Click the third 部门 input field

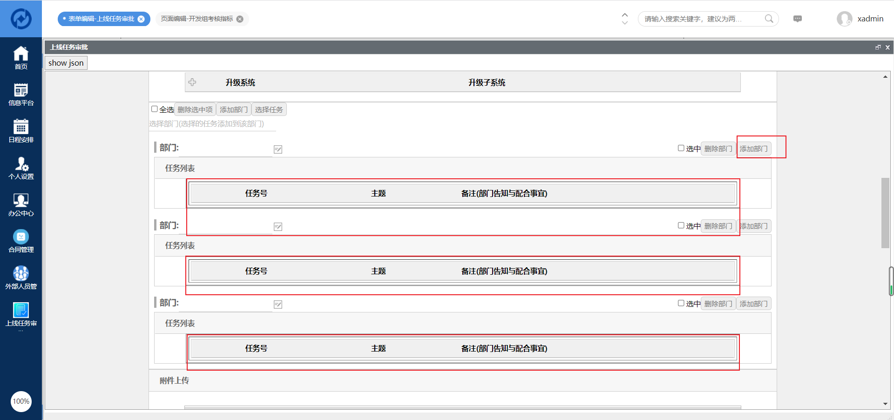[x=226, y=304]
